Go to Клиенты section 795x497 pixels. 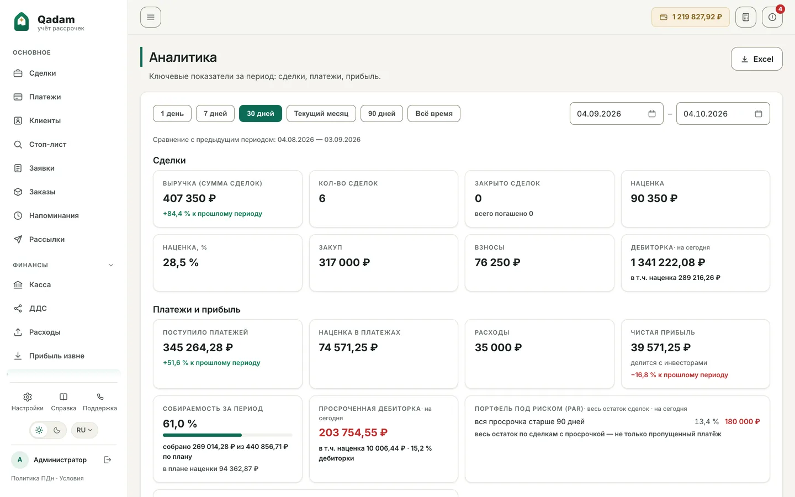point(63,120)
